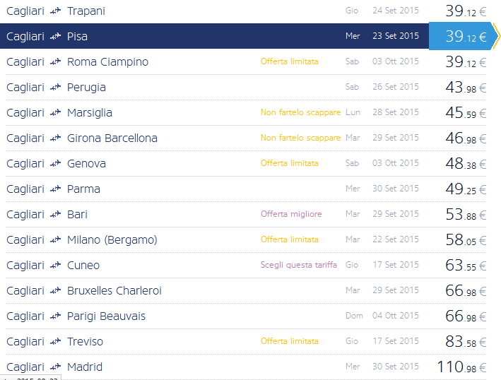Click the 83.58 € Treviso price
Screen dimensions: 501x380
[x=465, y=342]
